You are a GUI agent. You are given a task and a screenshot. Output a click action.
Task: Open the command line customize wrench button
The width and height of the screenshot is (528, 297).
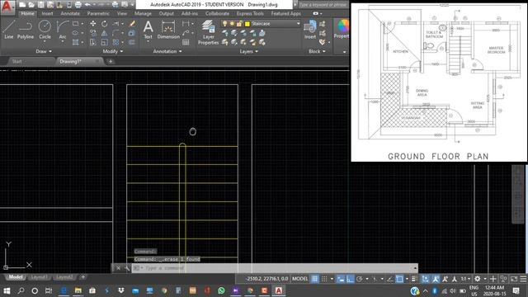[x=126, y=268]
